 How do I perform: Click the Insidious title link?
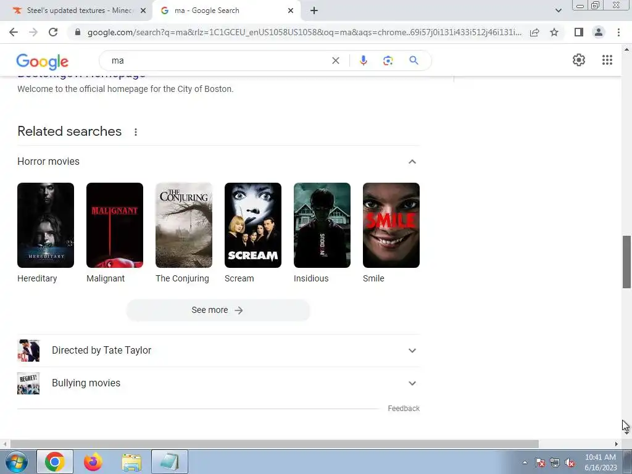pyautogui.click(x=311, y=278)
